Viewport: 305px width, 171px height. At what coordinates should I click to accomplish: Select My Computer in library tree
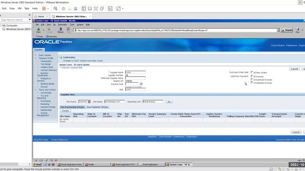click(x=10, y=26)
